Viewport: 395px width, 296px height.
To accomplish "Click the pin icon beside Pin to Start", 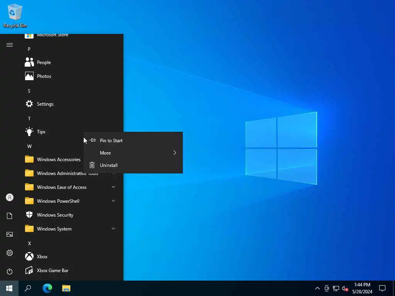I will coord(93,140).
